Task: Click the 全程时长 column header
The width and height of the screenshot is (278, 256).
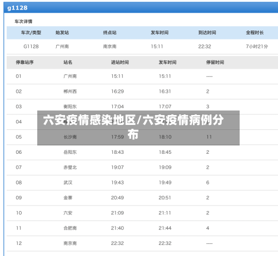Action: tap(255, 33)
